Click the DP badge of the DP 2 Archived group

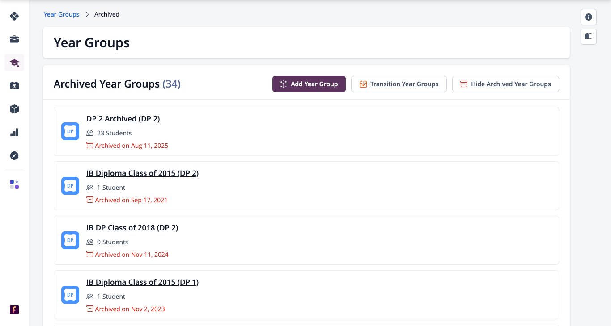pyautogui.click(x=70, y=131)
